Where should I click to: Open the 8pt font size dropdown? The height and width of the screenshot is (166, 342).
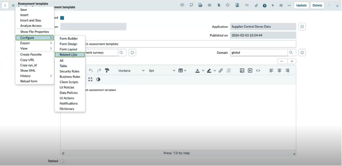pyautogui.click(x=162, y=71)
